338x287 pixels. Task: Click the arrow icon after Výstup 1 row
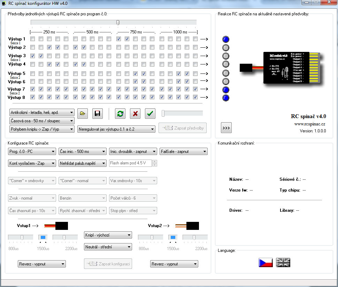204,39
